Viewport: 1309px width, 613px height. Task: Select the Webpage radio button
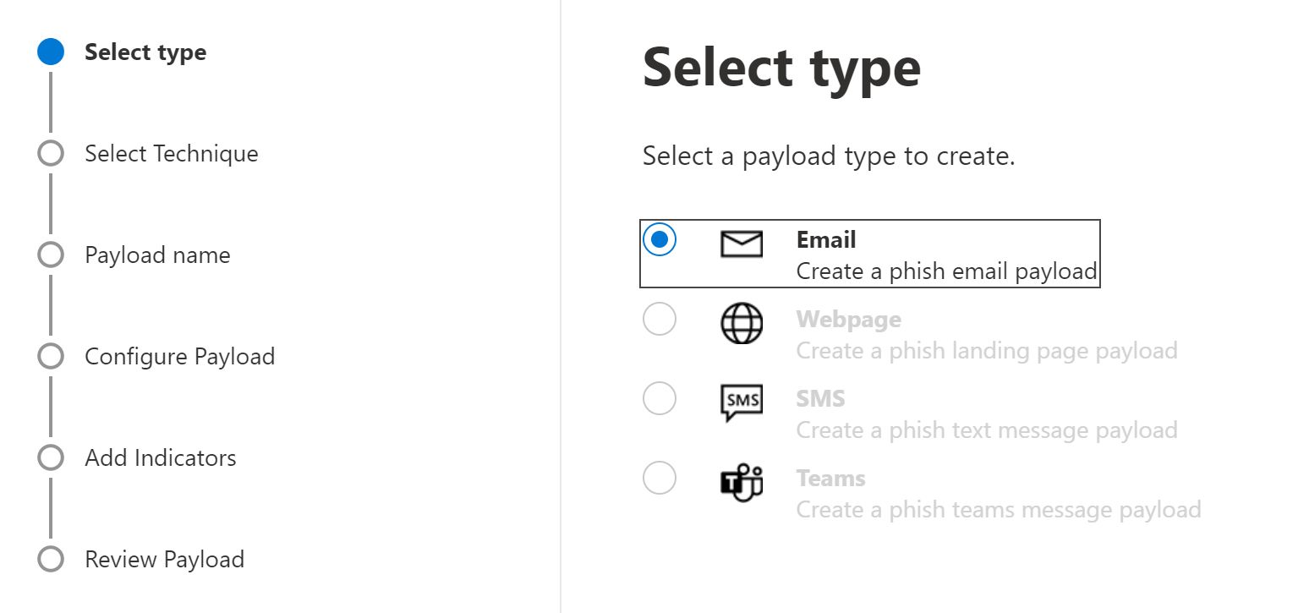tap(660, 320)
